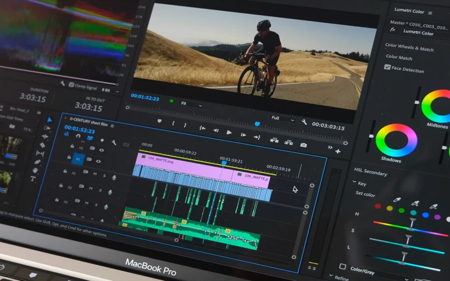Open Program Monitor settings wrench

click(x=304, y=122)
